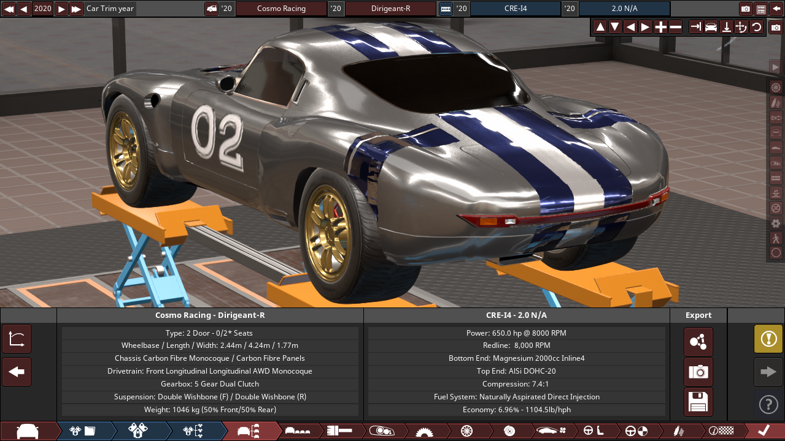Image resolution: width=785 pixels, height=441 pixels.
Task: Toggle the suspension spring icon in sidebar
Action: [x=776, y=102]
